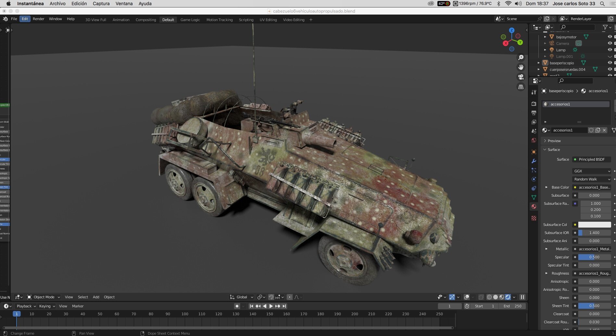The image size is (616, 336).
Task: Jump to the timeline end frame
Action: 284,306
